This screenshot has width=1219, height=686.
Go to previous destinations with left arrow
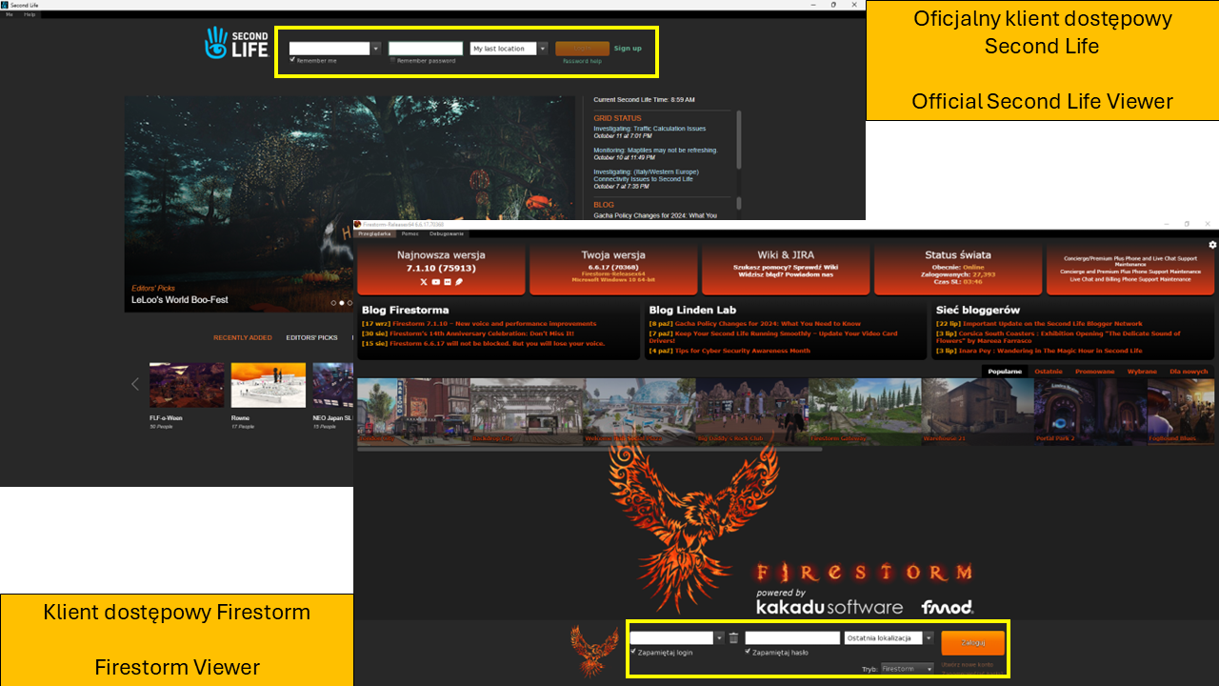click(134, 384)
